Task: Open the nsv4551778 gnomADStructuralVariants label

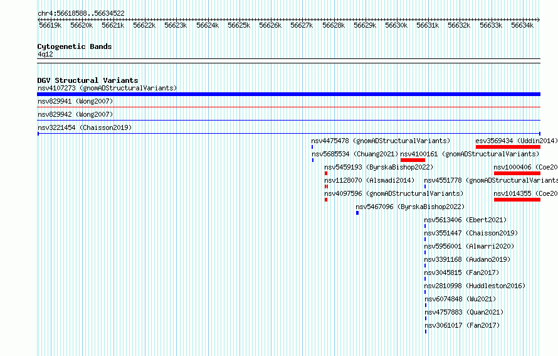Action: pyautogui.click(x=491, y=180)
